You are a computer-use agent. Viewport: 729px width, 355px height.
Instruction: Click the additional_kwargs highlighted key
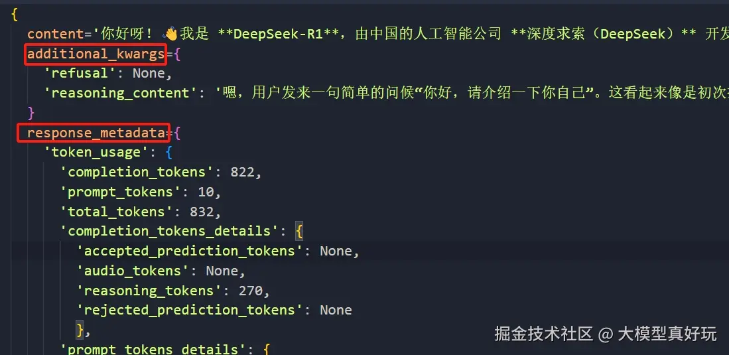pos(96,54)
